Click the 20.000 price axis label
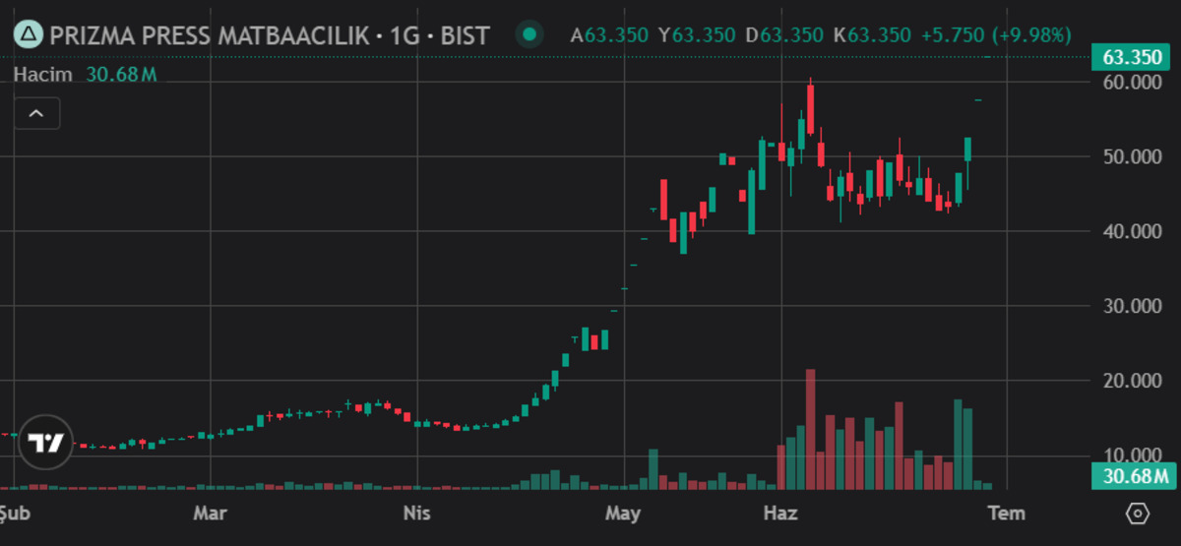This screenshot has width=1181, height=546. (1133, 381)
